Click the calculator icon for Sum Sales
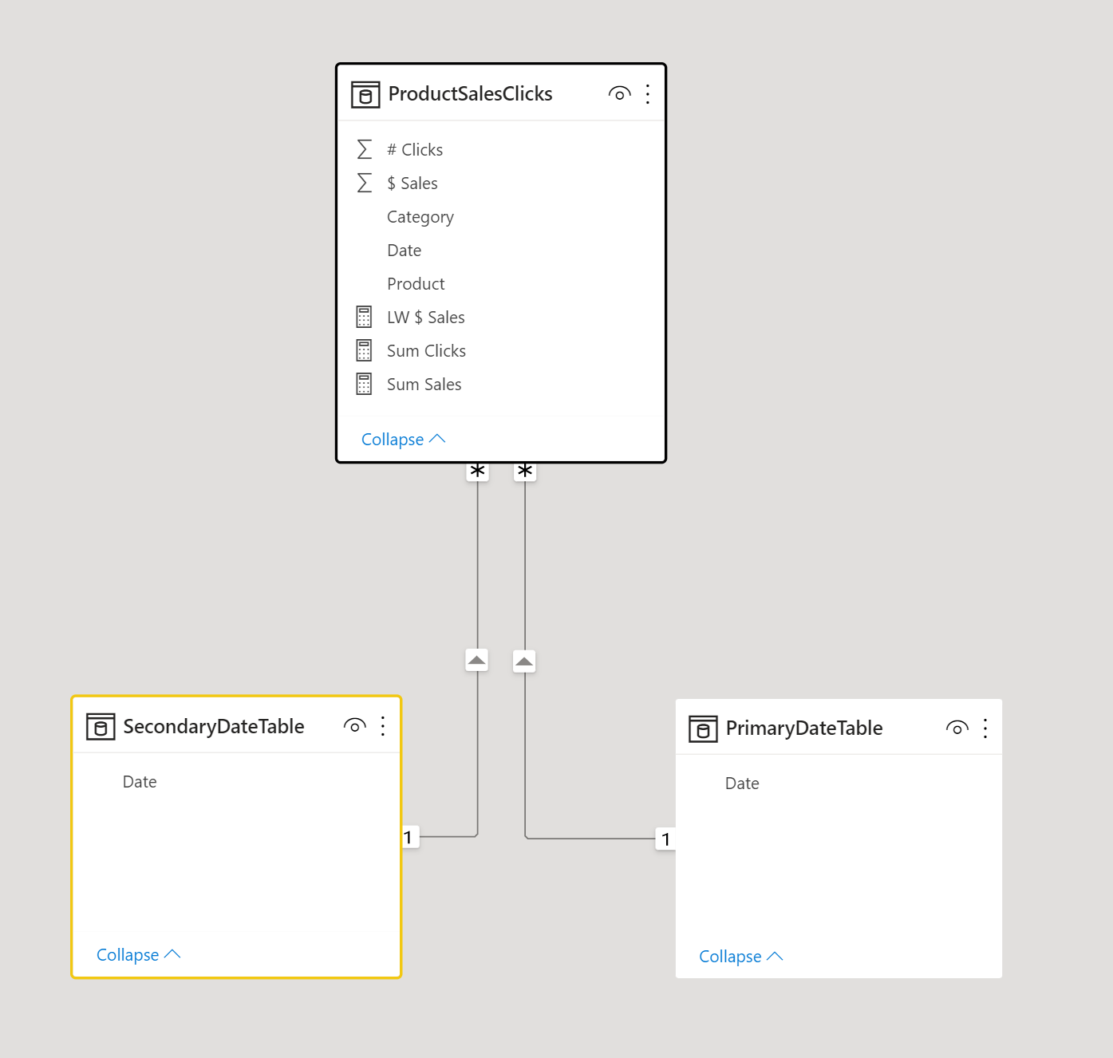This screenshot has width=1113, height=1058. 364,384
